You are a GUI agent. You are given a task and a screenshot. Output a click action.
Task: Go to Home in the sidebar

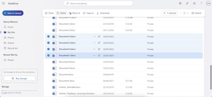pos(9,27)
